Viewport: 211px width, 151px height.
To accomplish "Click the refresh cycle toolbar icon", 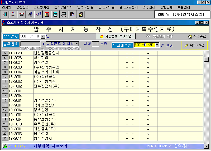I will click(x=13, y=14).
